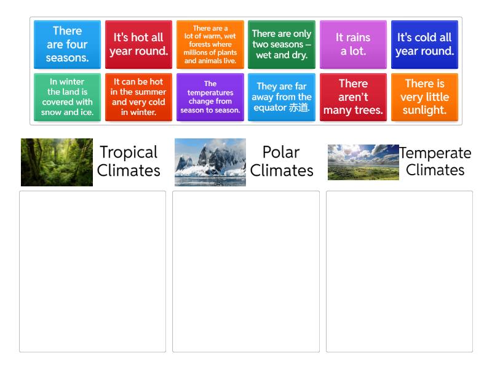The width and height of the screenshot is (492, 369).
Task: Click the card about warm, wet forests
Action: (x=210, y=45)
